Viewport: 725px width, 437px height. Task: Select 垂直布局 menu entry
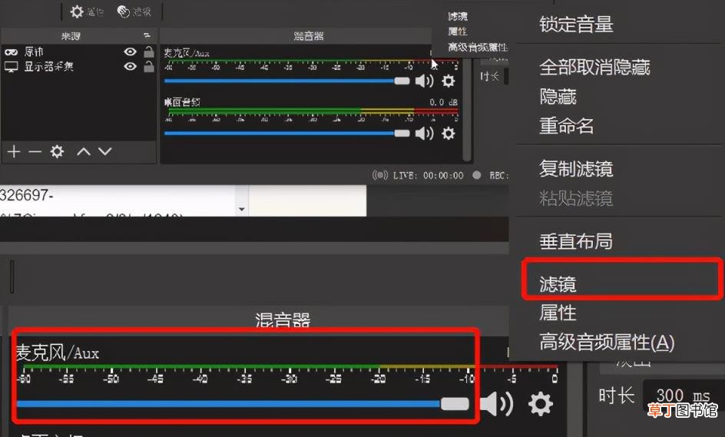(x=576, y=241)
